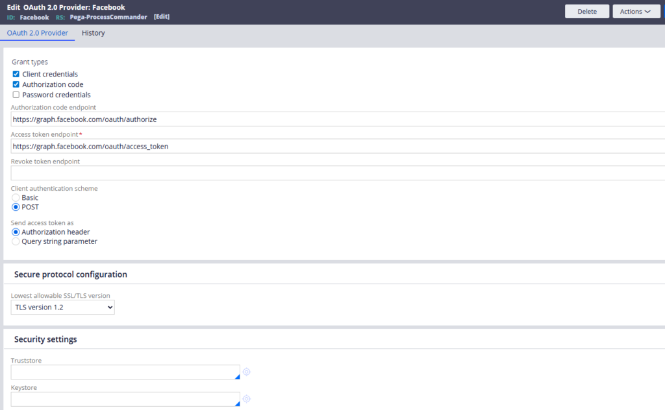
Task: Open Keystore autocomplete dropdown corner
Action: 237,404
